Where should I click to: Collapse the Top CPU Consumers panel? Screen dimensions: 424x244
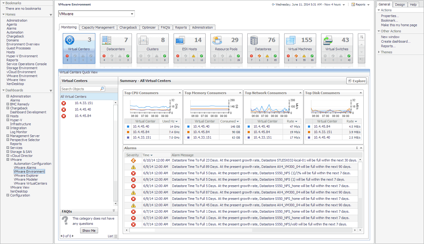coord(180,93)
